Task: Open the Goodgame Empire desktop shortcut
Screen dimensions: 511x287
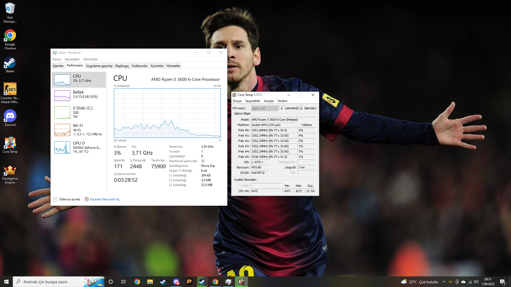Action: coord(10,174)
